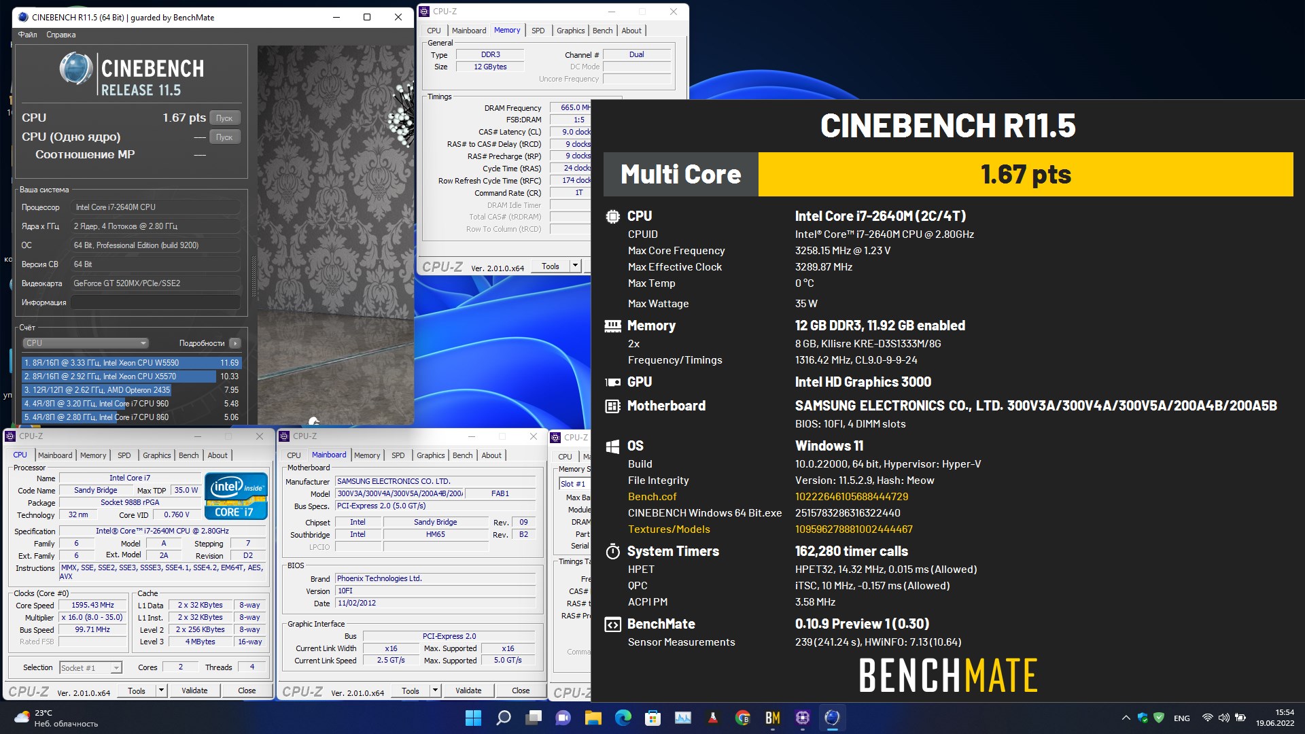Image resolution: width=1305 pixels, height=734 pixels.
Task: Click the Информация text field in Cinebench
Action: pos(156,302)
